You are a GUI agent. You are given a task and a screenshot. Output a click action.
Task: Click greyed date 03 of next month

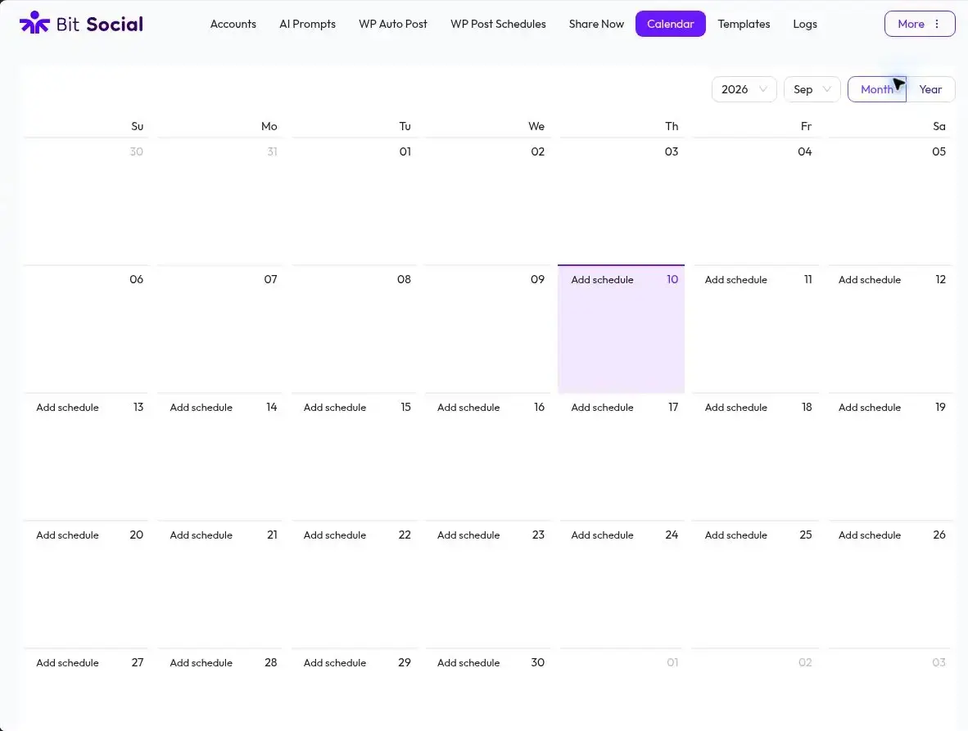coord(939,662)
